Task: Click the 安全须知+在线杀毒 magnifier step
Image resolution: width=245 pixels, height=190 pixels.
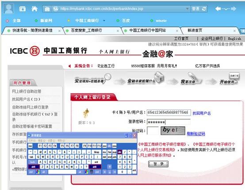Action: click(x=93, y=79)
